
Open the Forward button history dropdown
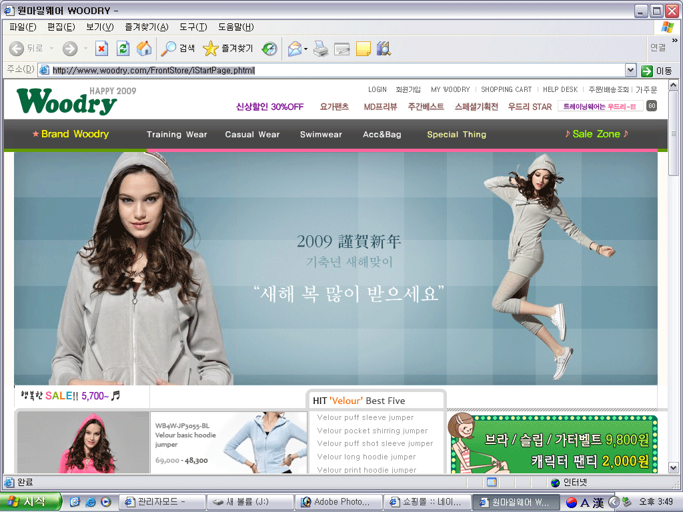pos(85,48)
